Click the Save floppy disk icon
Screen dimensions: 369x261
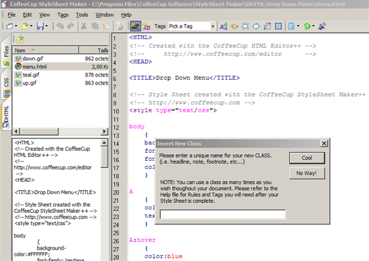pos(41,26)
